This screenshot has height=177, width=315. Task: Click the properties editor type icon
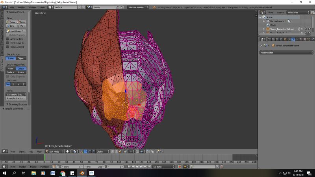click(263, 39)
